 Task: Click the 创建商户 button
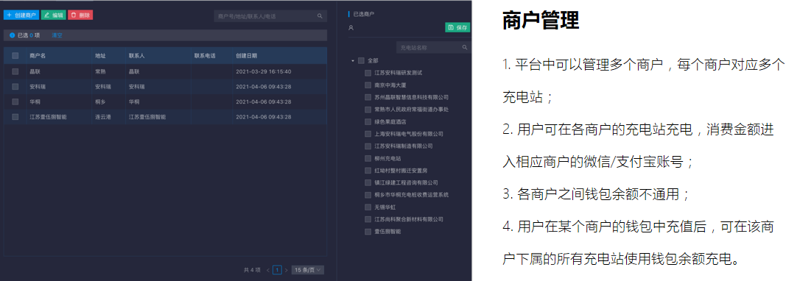pyautogui.click(x=21, y=15)
